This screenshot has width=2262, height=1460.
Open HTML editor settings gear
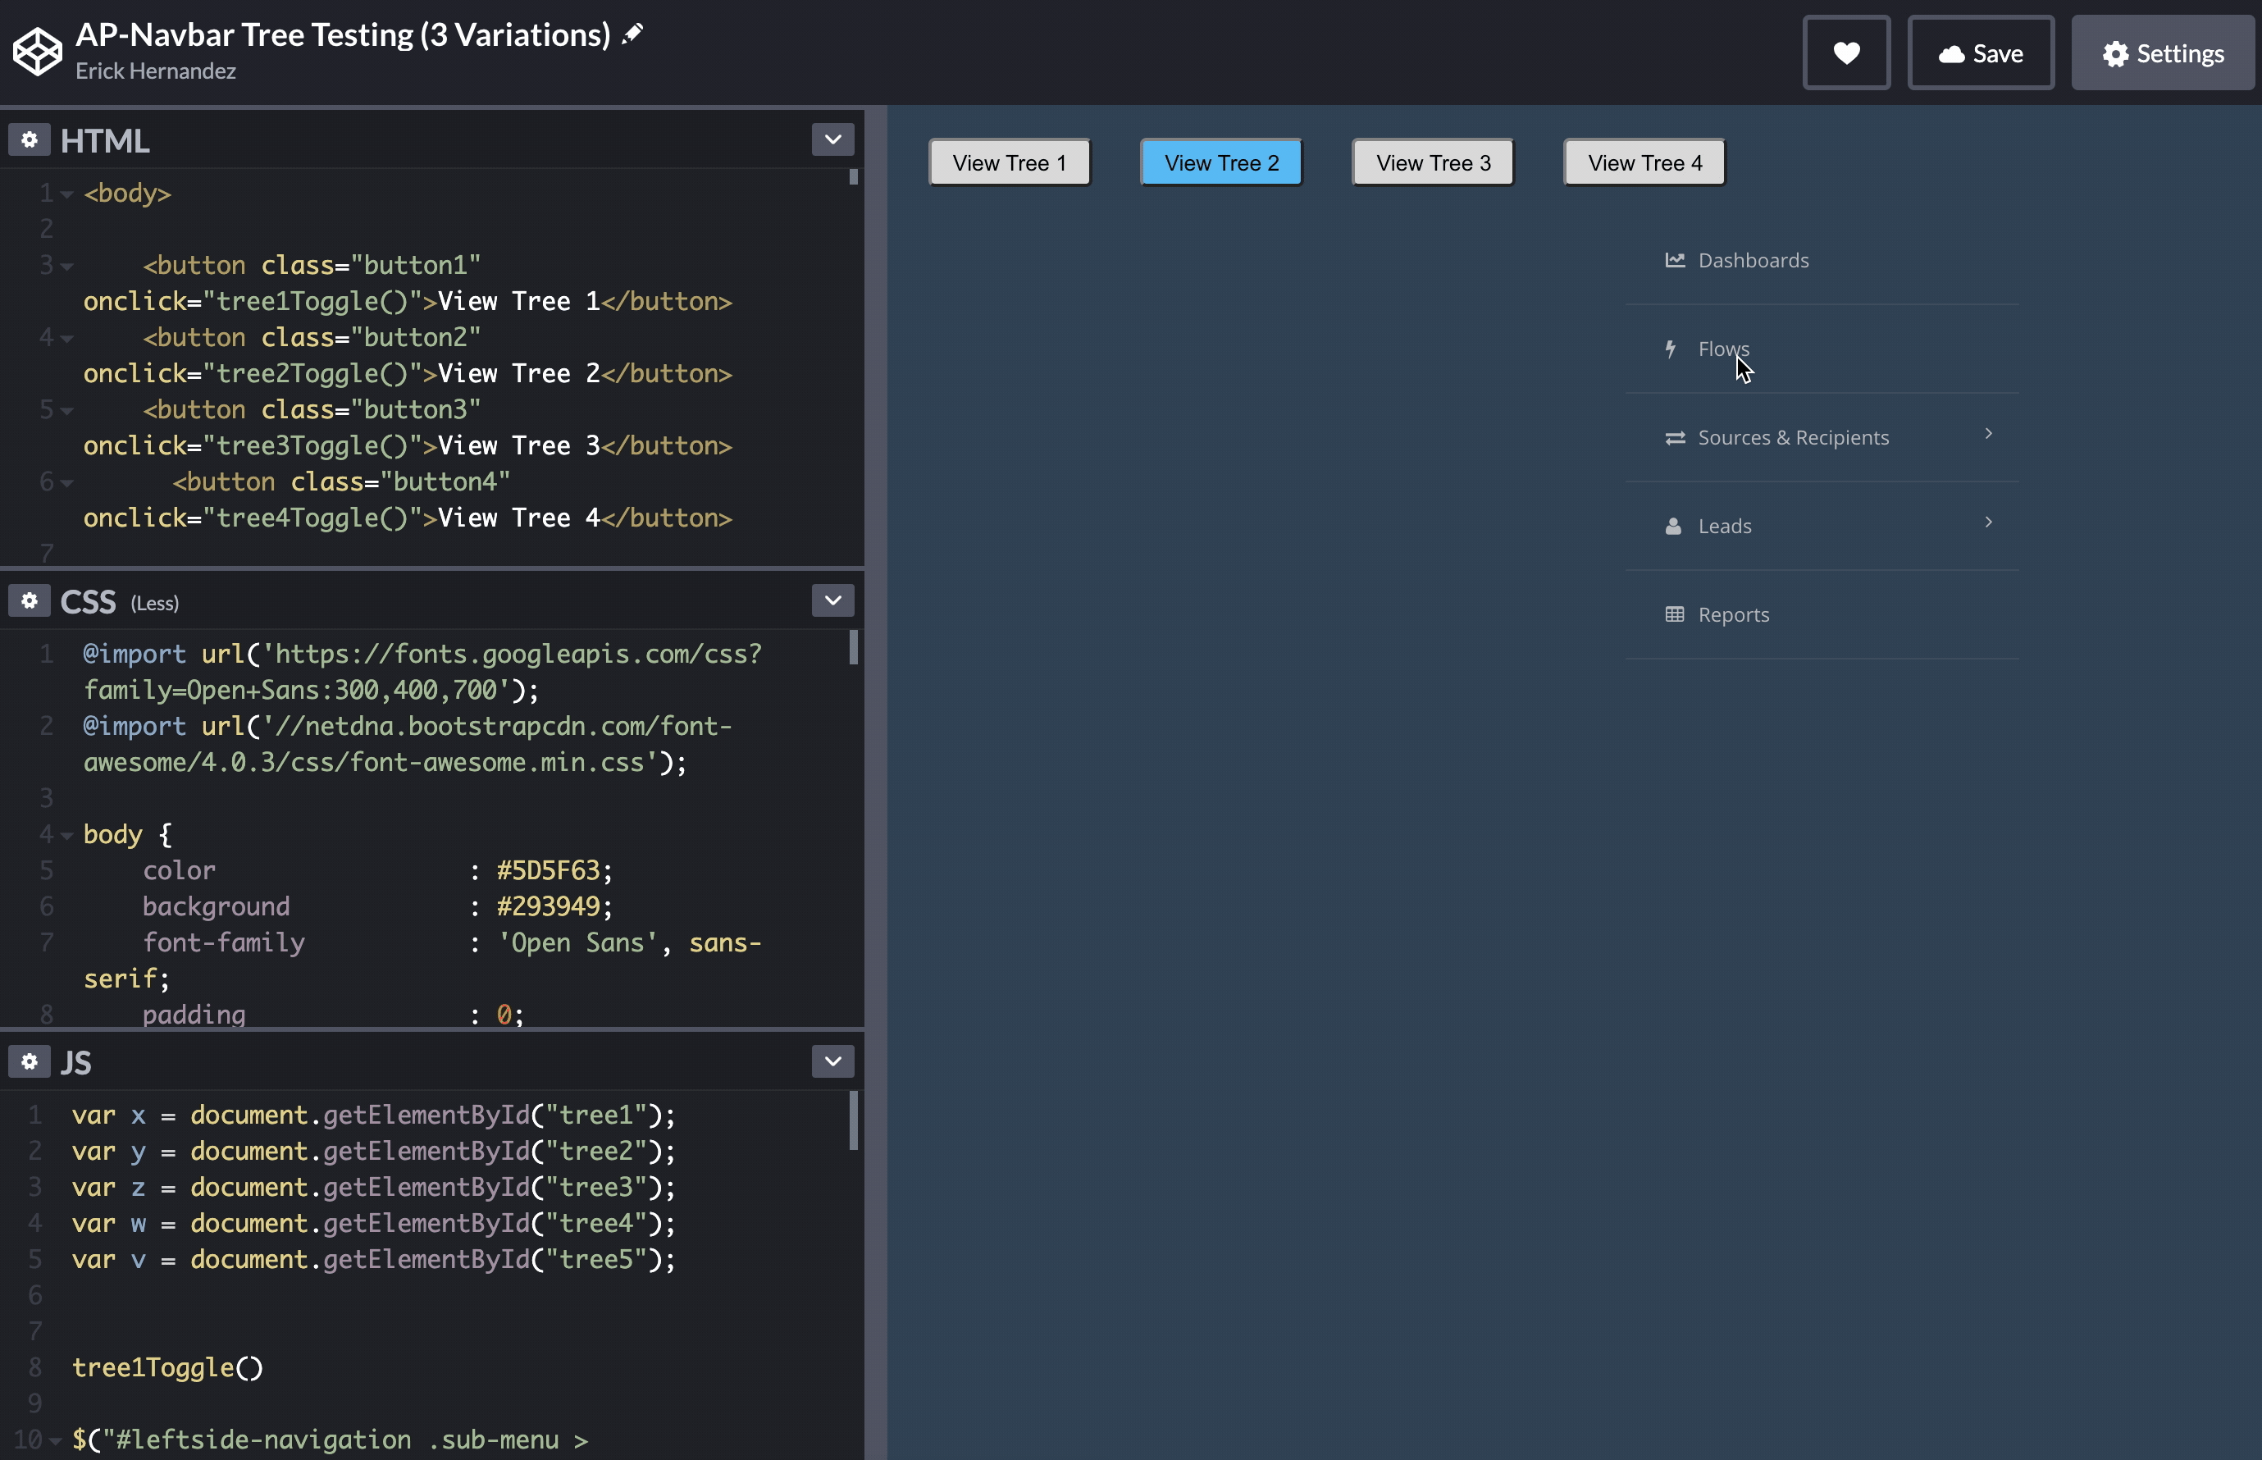[x=30, y=140]
